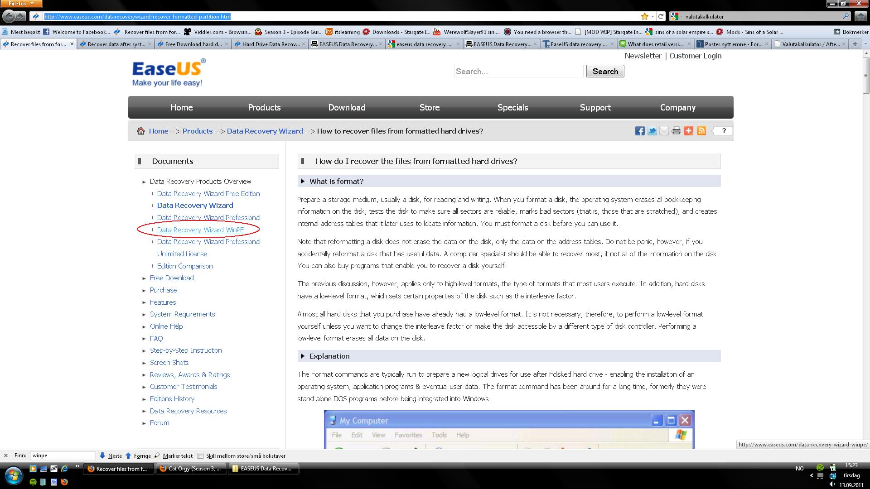The image size is (870, 489).
Task: Click the site Search button
Action: click(605, 71)
